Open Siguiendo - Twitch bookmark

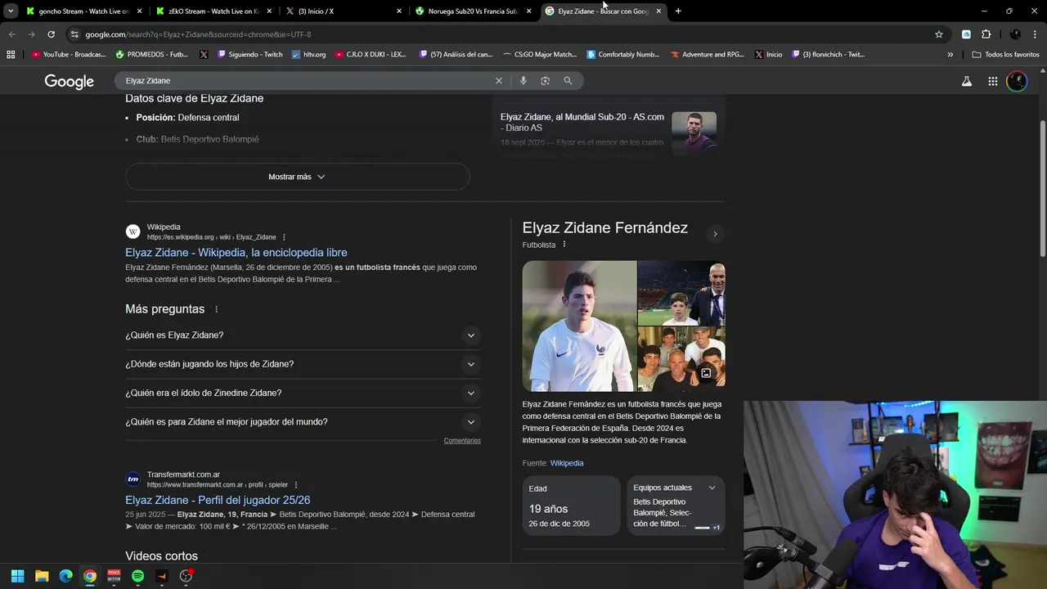tap(249, 55)
